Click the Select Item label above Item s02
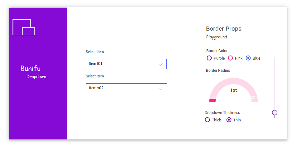The image size is (301, 147). point(95,76)
